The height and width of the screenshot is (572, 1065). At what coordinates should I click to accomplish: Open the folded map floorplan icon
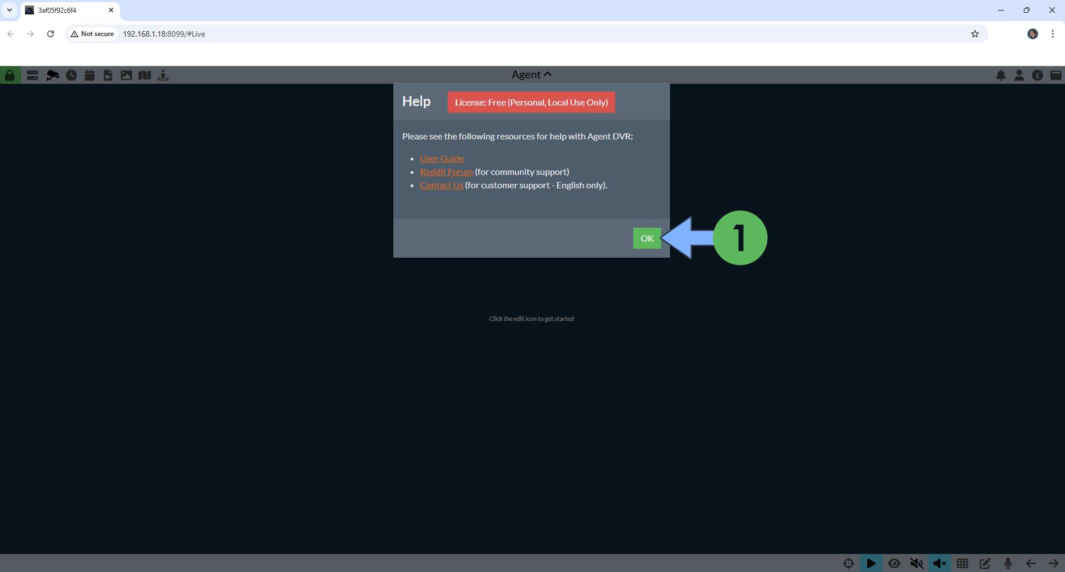click(144, 75)
